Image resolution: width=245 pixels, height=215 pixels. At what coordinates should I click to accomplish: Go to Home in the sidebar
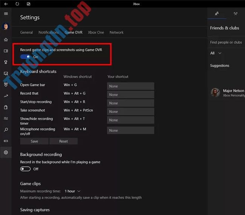coord(6,40)
